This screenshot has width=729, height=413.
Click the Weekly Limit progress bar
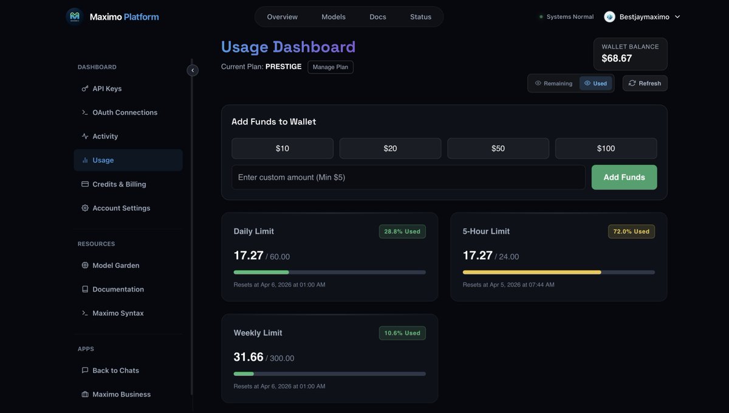(330, 374)
